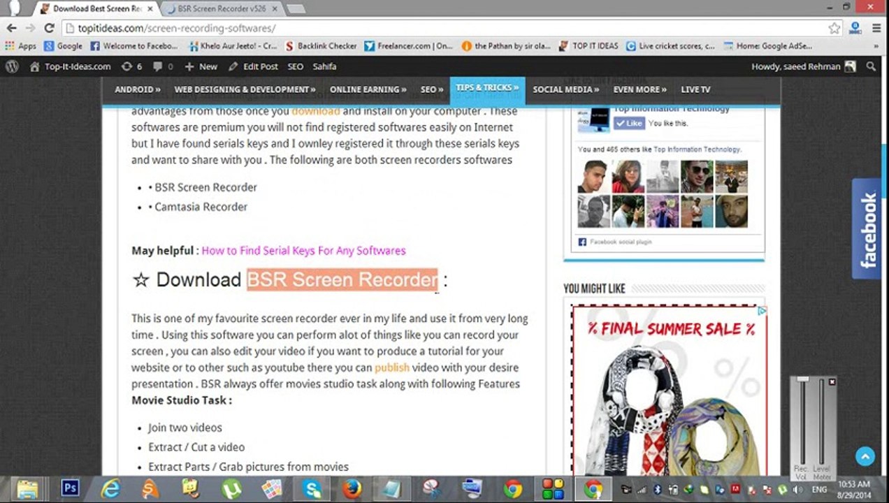Toggle the Facebook Like button
889x503 pixels.
[628, 123]
